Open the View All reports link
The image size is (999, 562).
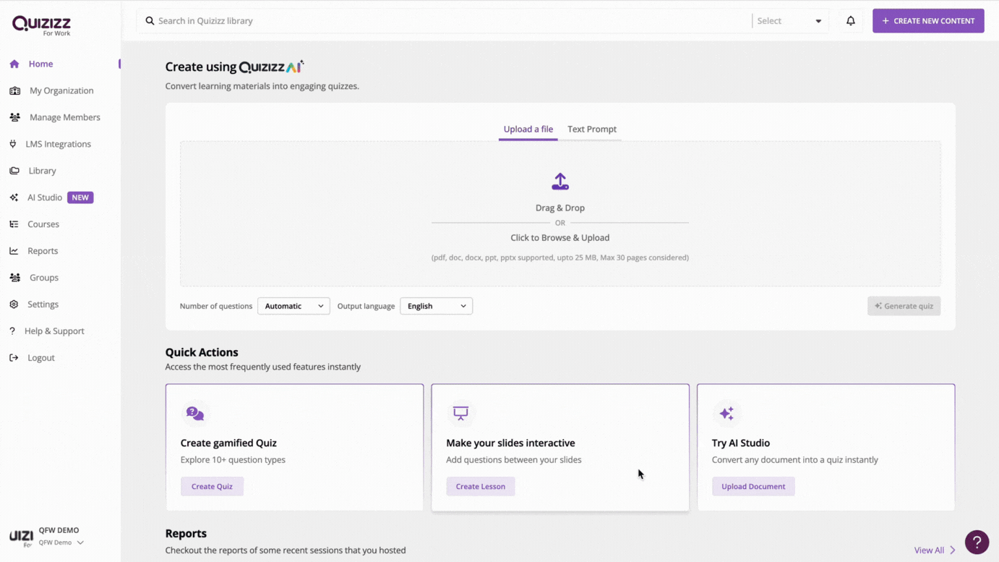[929, 550]
